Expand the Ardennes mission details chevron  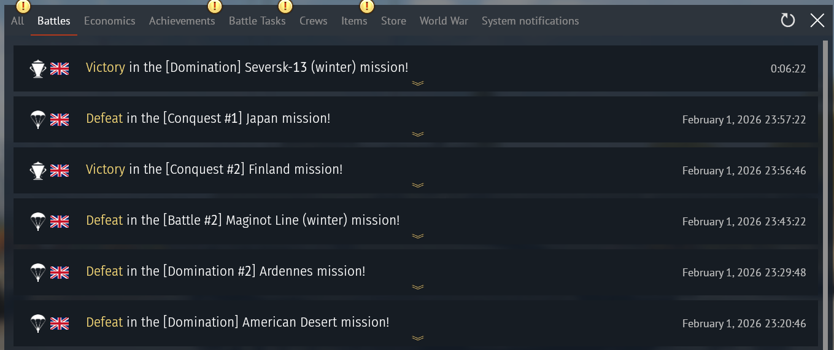coord(418,287)
